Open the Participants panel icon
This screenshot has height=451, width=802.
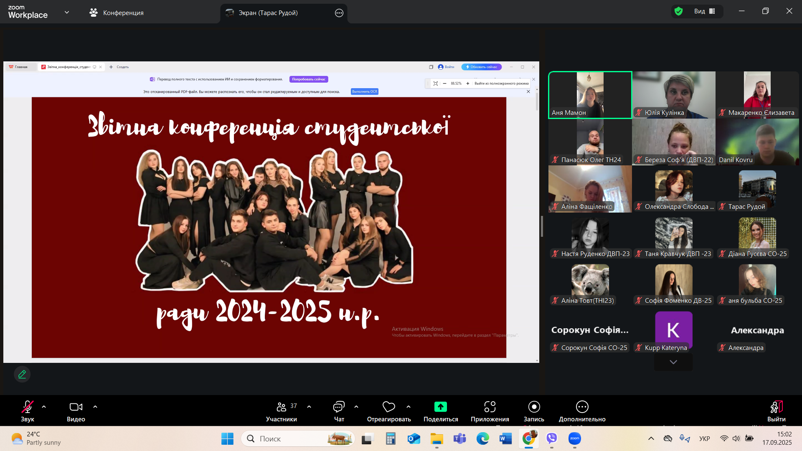point(282,407)
